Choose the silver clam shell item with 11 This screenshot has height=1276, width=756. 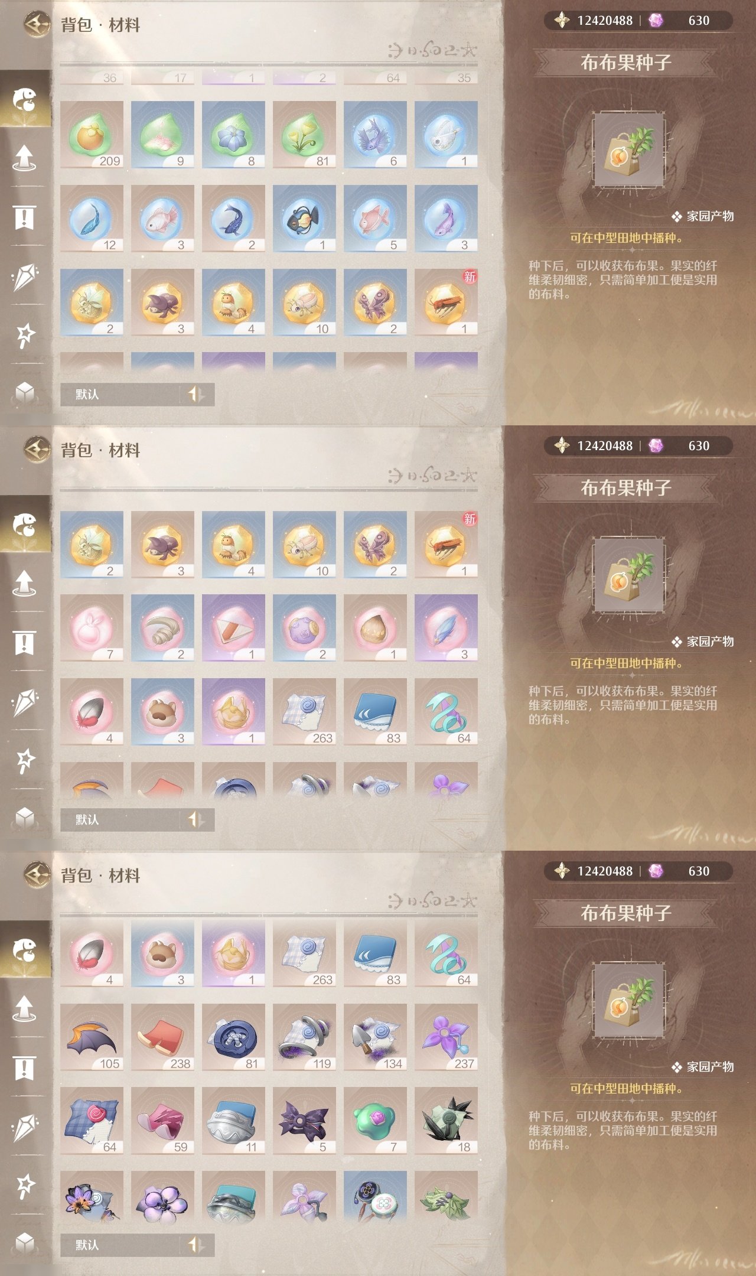[233, 1121]
